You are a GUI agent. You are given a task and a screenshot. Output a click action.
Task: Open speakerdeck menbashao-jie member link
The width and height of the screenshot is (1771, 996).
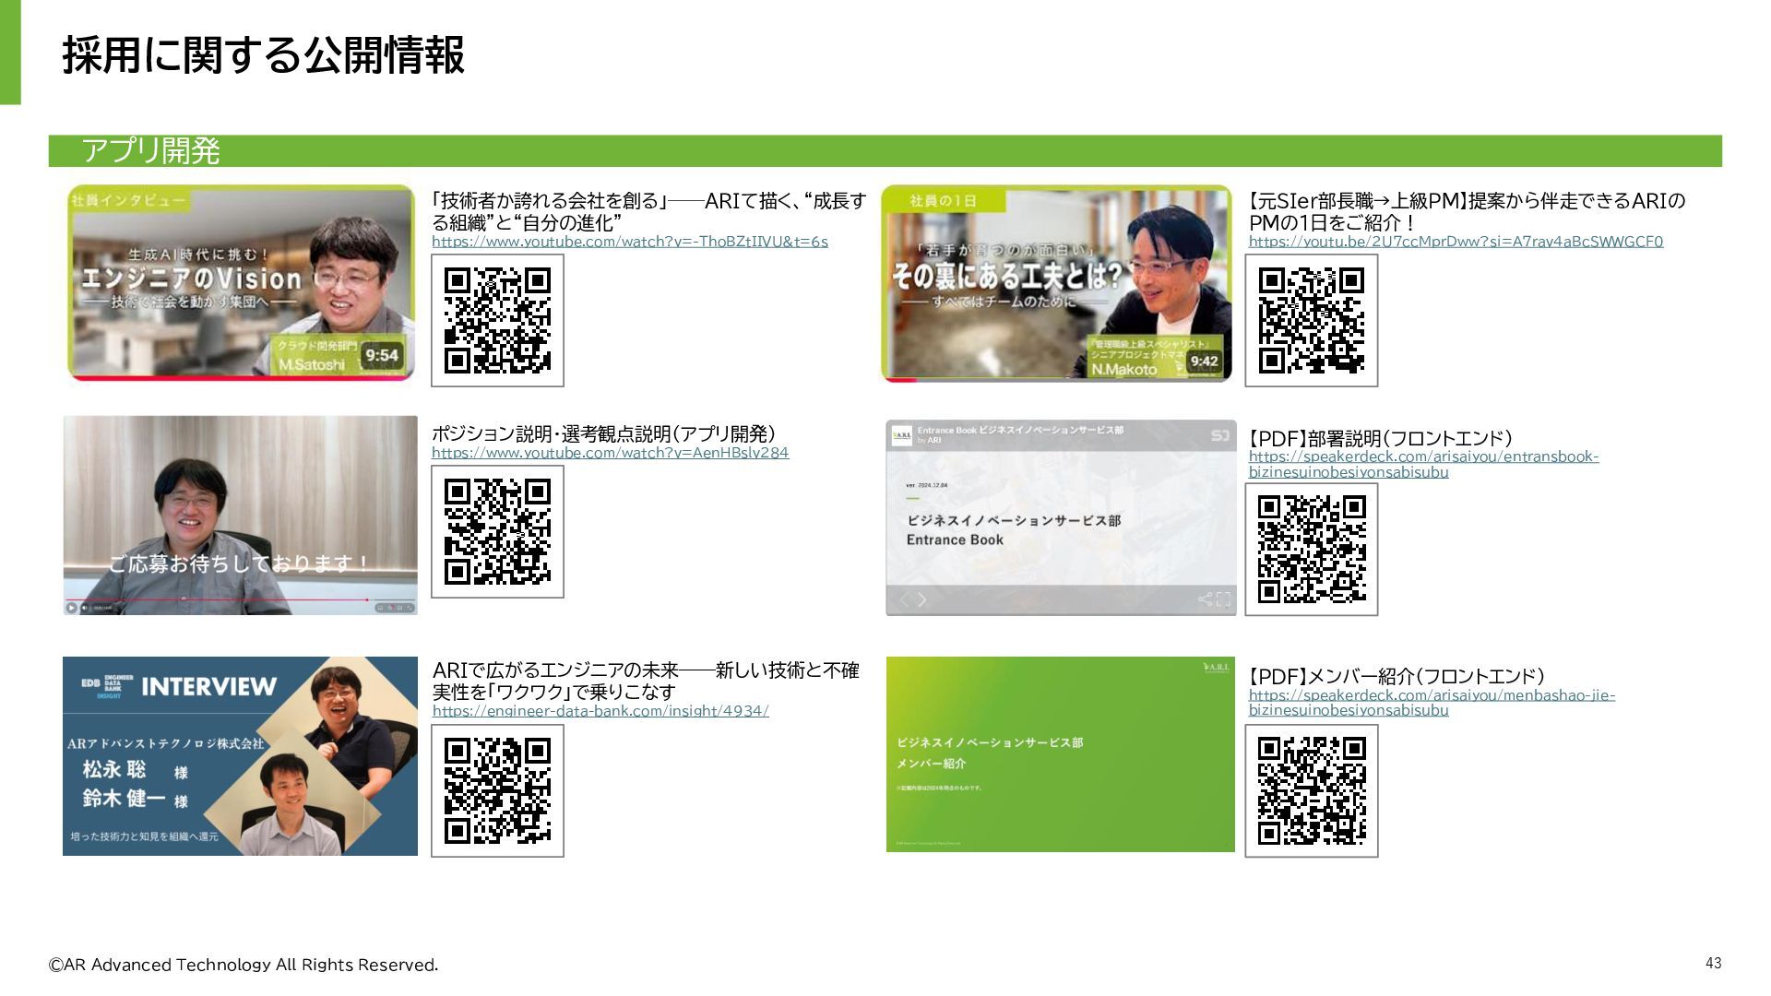(1431, 695)
